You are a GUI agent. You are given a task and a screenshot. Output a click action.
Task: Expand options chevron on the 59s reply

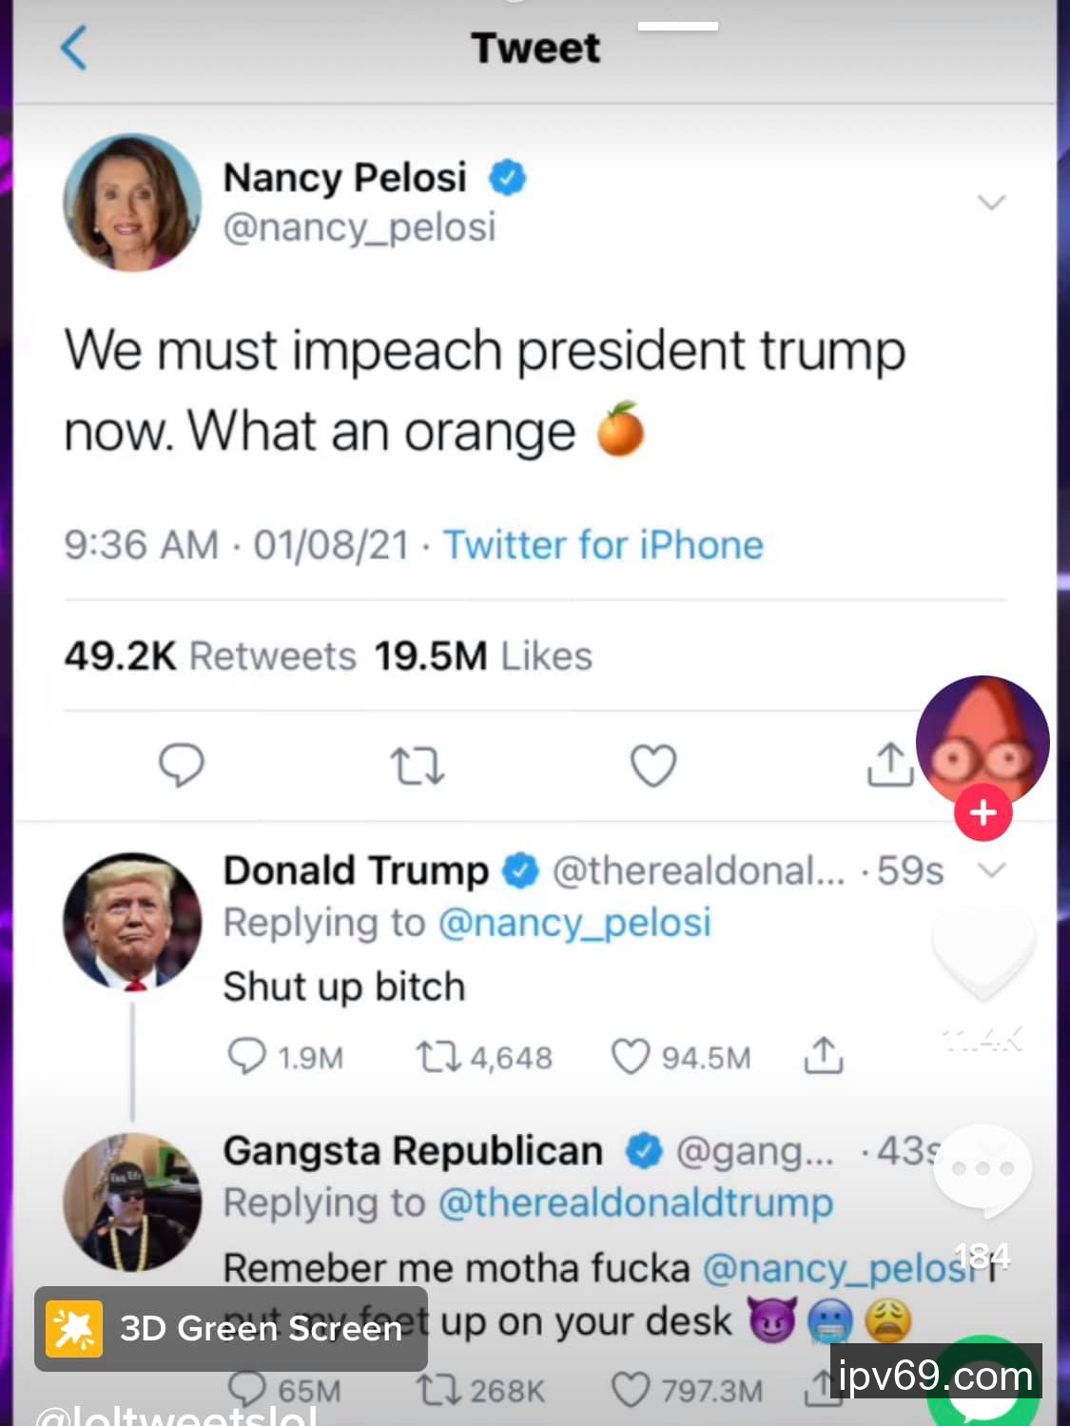pos(992,870)
